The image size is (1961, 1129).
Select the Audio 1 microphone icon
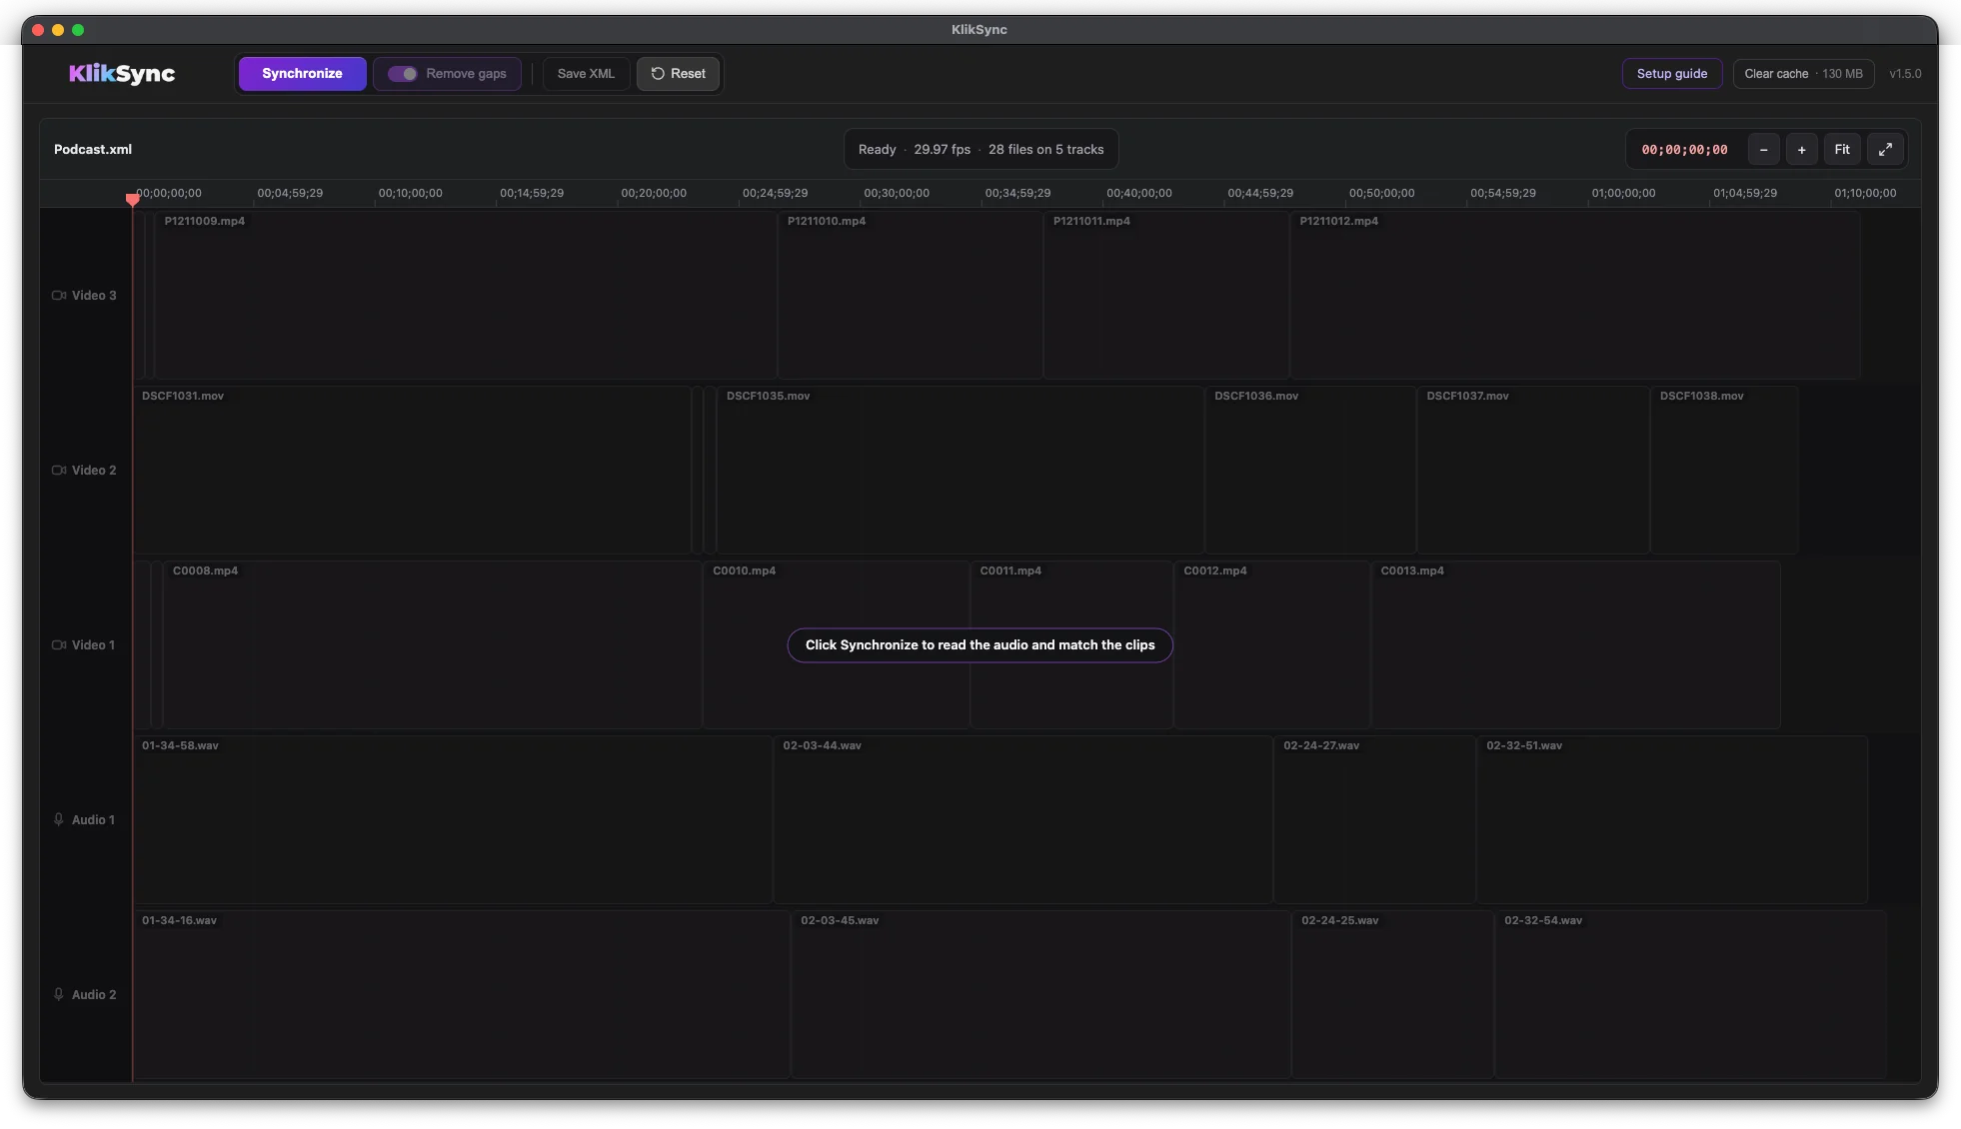[x=59, y=820]
